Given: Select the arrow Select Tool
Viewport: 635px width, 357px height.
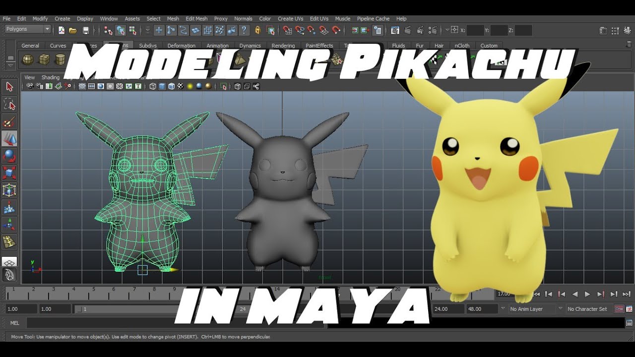Looking at the screenshot, I should coord(9,87).
